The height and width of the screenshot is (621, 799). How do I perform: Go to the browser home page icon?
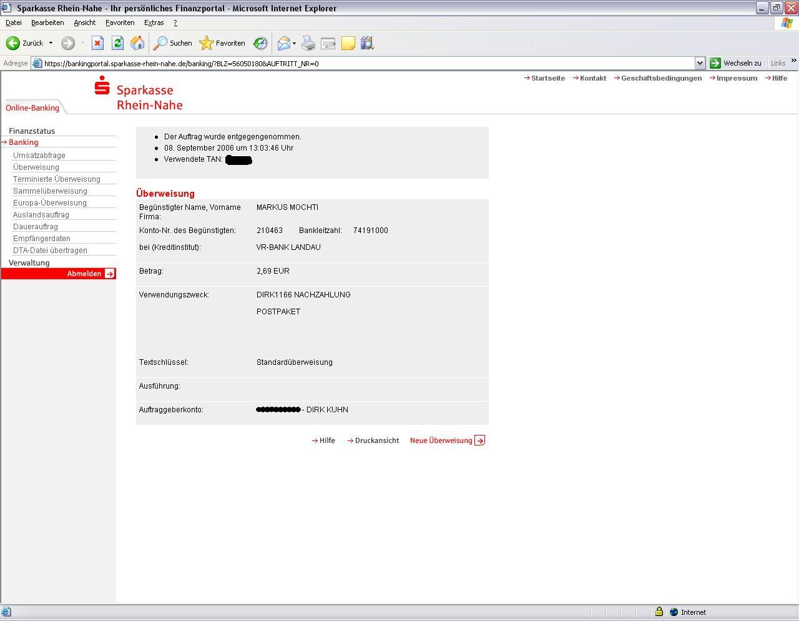pyautogui.click(x=137, y=43)
